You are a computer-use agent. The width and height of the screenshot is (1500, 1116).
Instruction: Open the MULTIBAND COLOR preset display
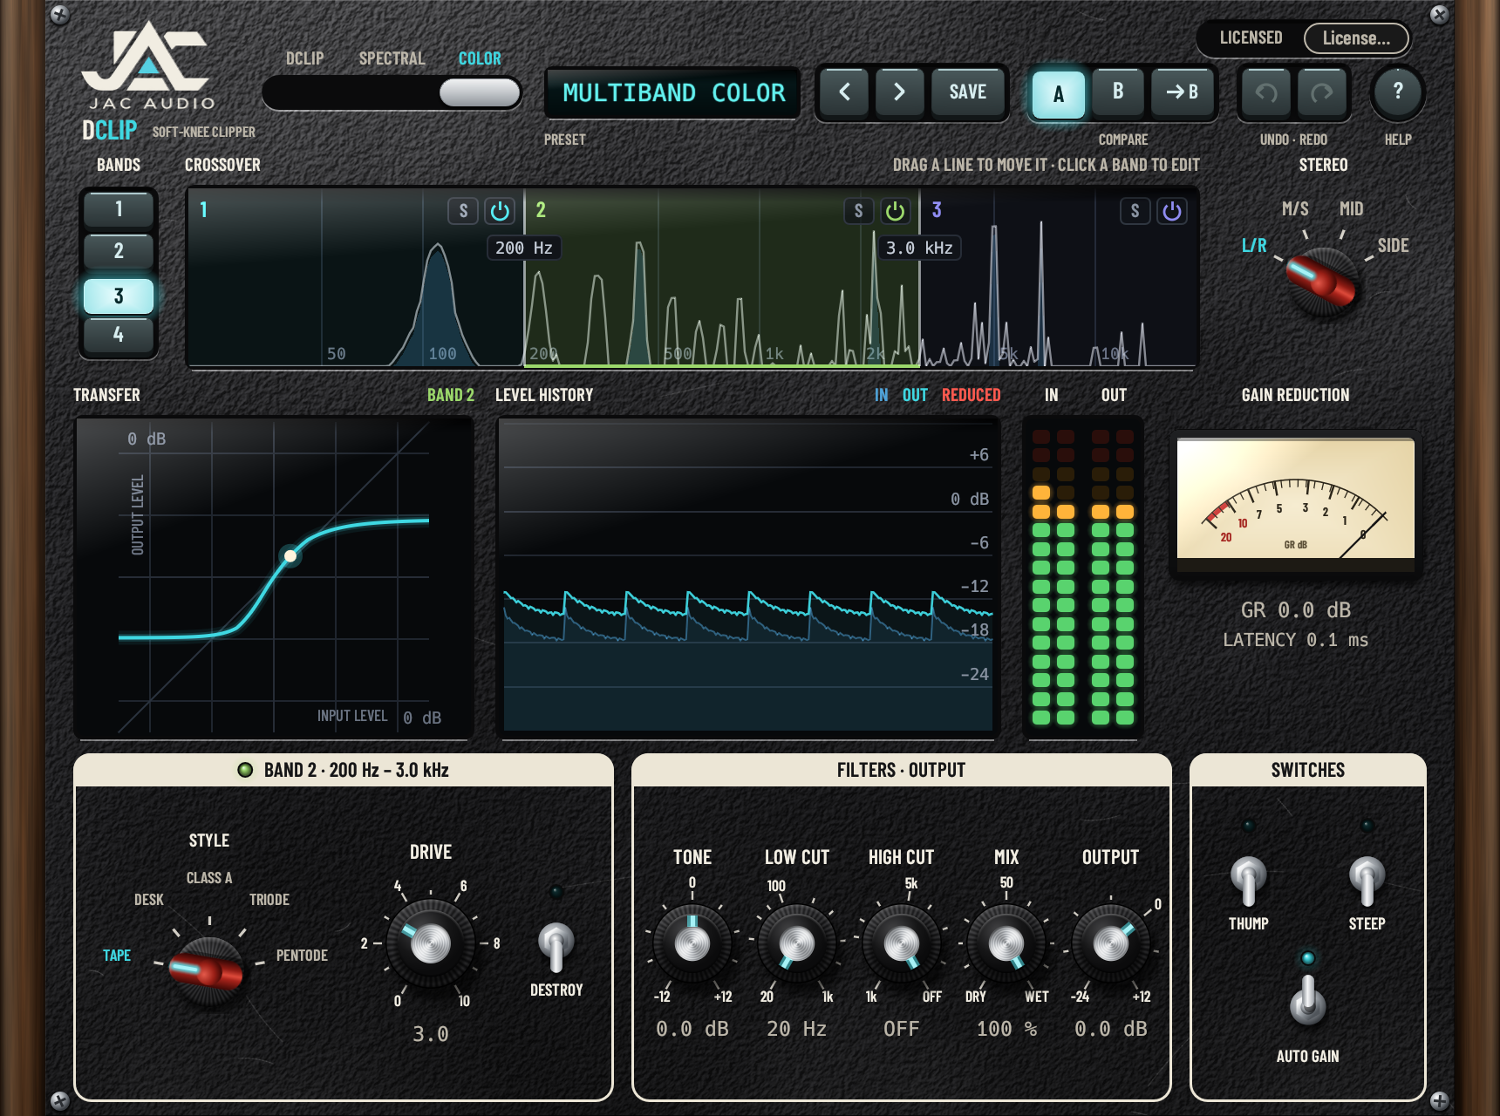click(x=673, y=92)
